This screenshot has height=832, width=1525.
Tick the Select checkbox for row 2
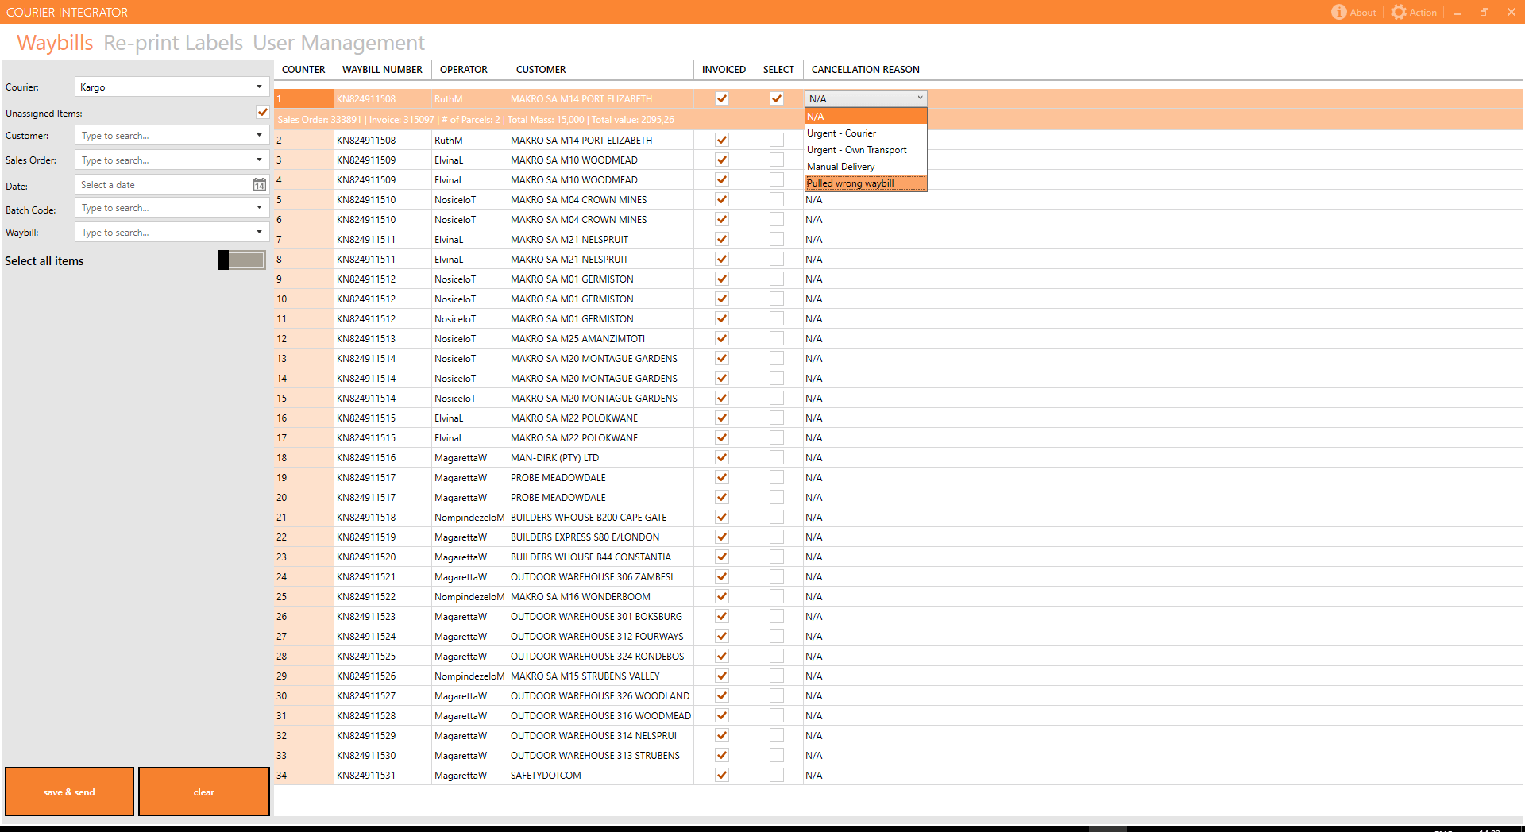777,140
